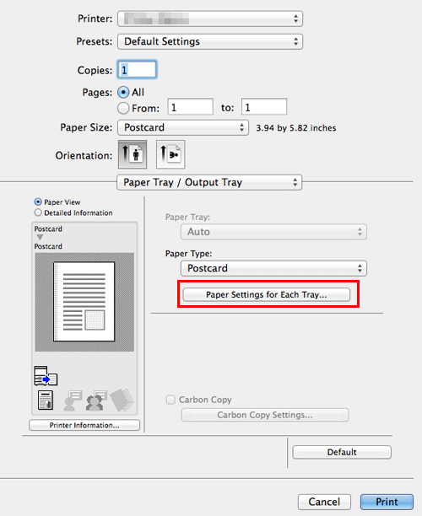Select portrait orientation icon

pyautogui.click(x=133, y=154)
